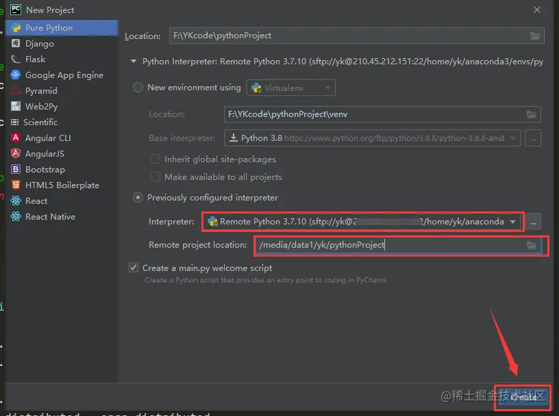This screenshot has width=559, height=416.
Task: Select AngularJS in the project list
Action: click(x=62, y=153)
